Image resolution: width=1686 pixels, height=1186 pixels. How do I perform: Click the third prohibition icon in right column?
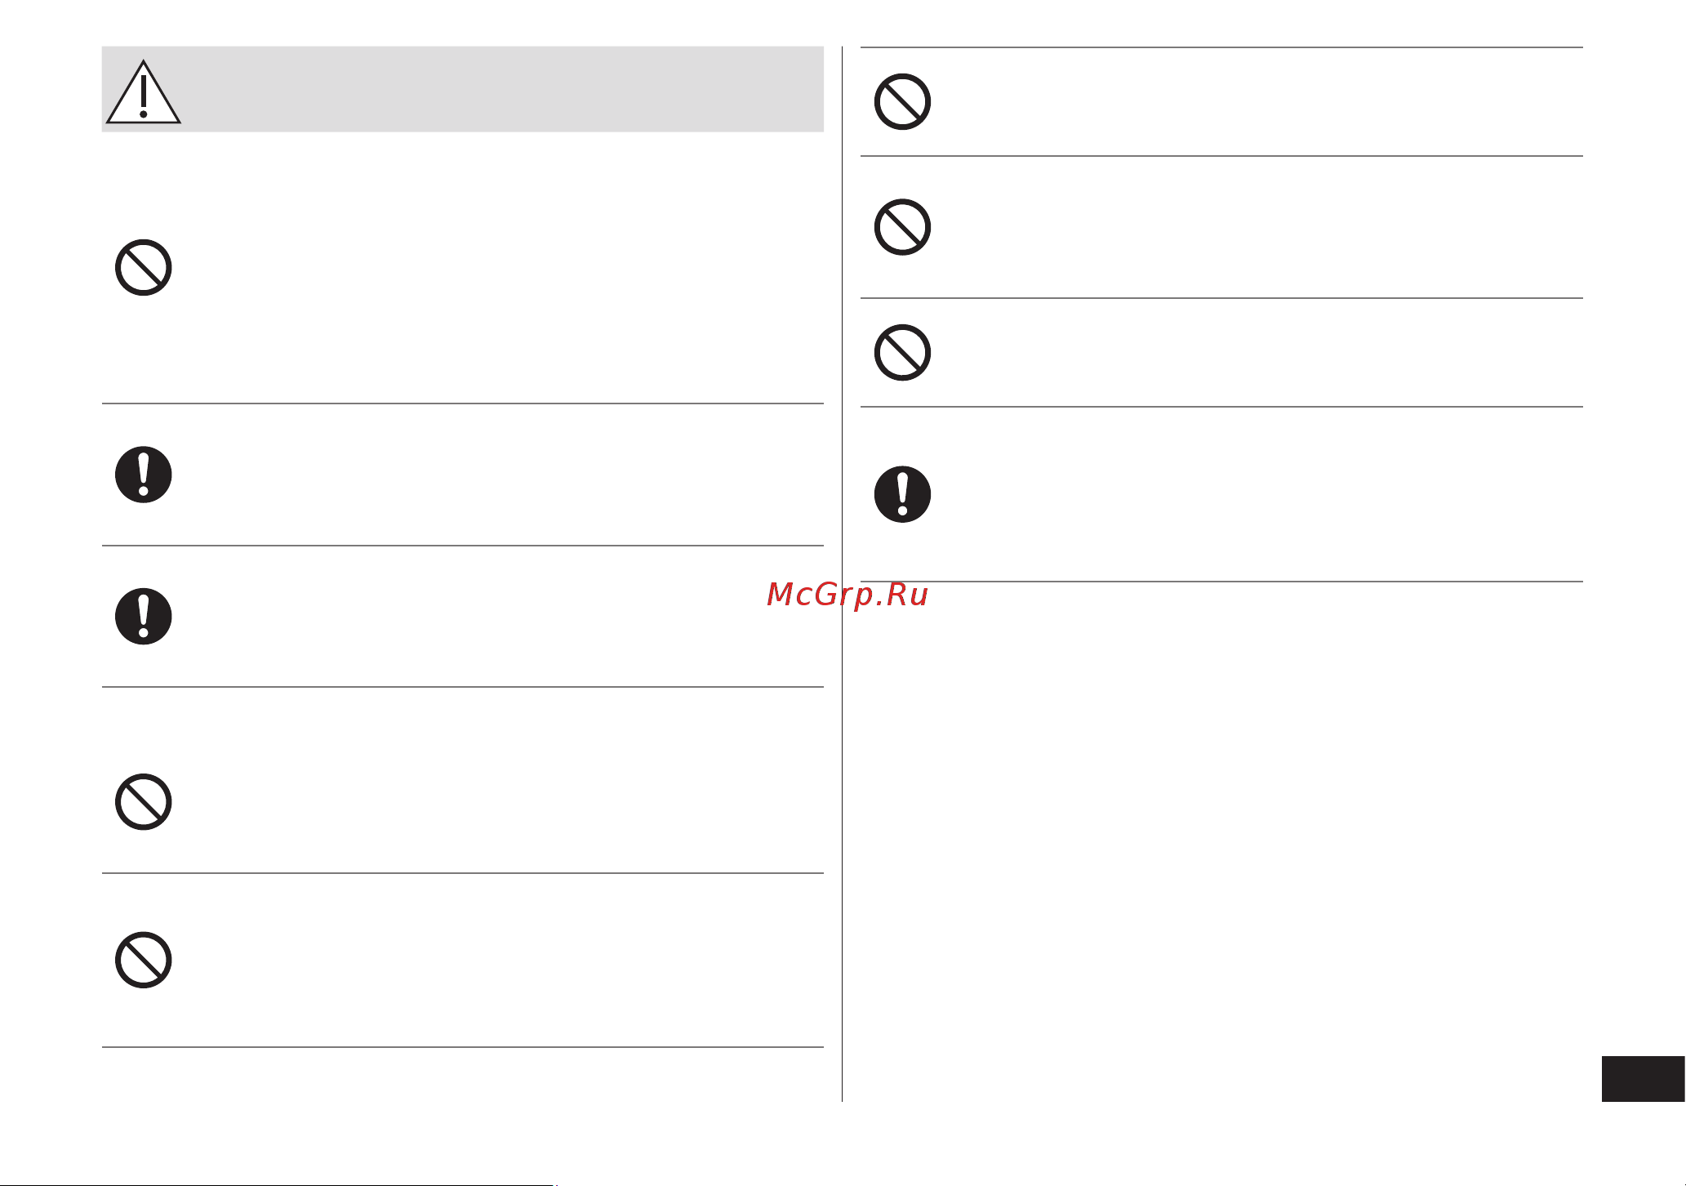point(902,353)
